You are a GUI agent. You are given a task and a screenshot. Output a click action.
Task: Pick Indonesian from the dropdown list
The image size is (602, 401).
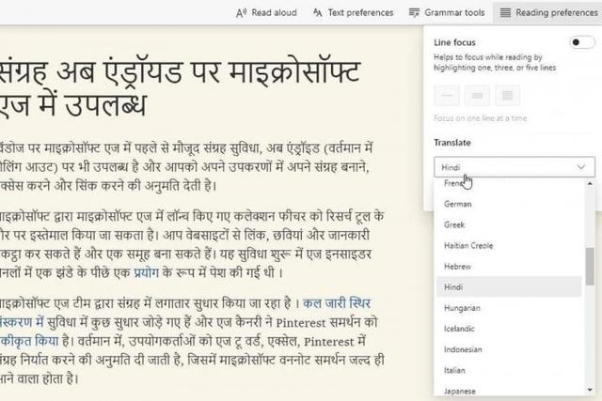(x=509, y=349)
